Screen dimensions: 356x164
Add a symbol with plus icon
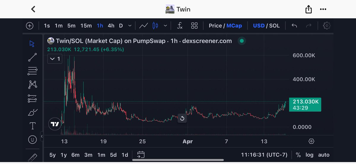(x=30, y=26)
